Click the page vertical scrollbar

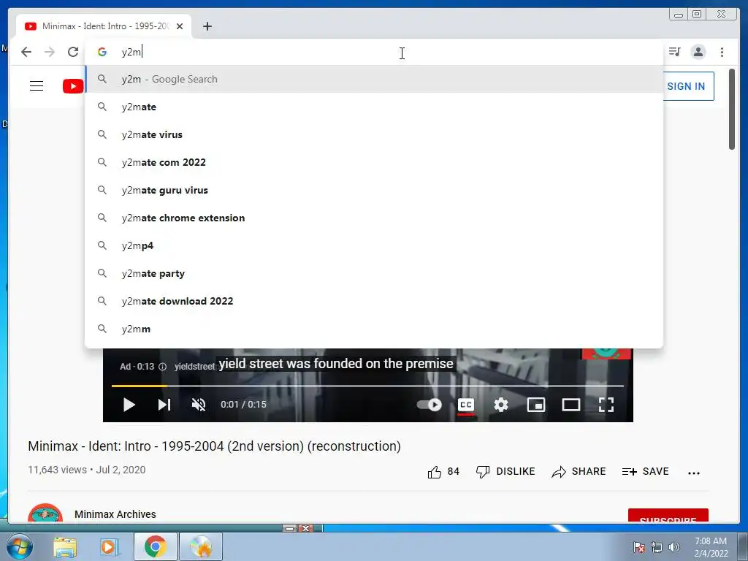point(731,109)
